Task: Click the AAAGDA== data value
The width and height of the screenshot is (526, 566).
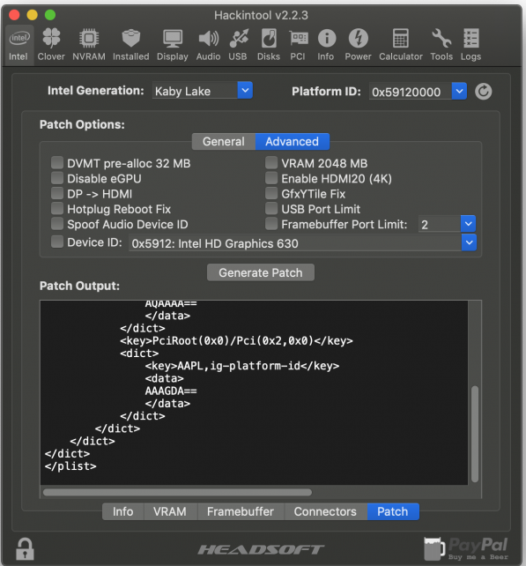Action: click(x=171, y=391)
